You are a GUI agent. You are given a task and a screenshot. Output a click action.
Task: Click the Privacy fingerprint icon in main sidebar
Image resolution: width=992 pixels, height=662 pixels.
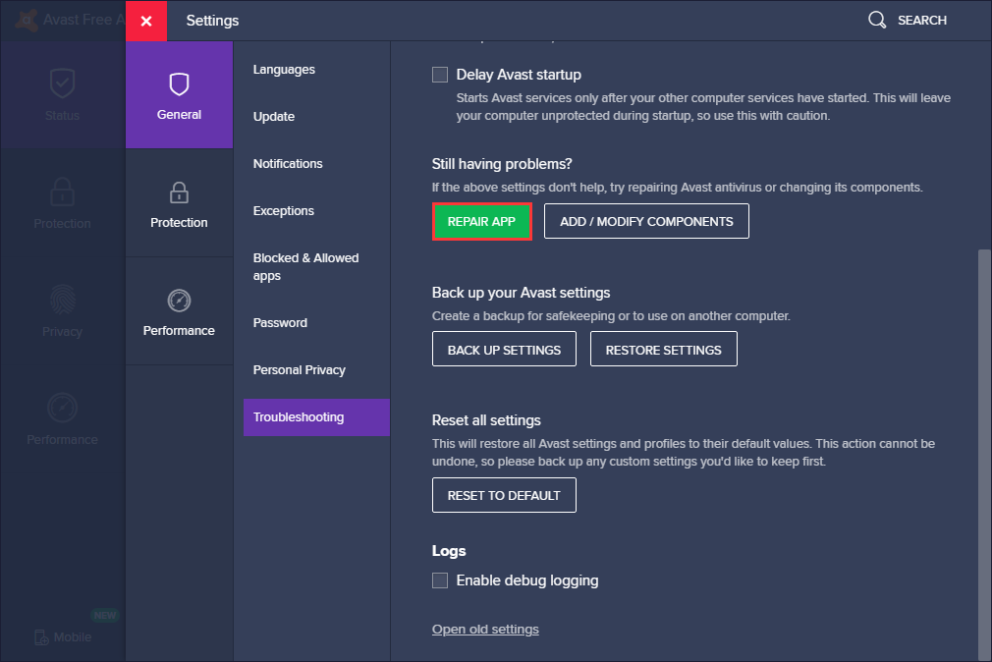(x=62, y=300)
